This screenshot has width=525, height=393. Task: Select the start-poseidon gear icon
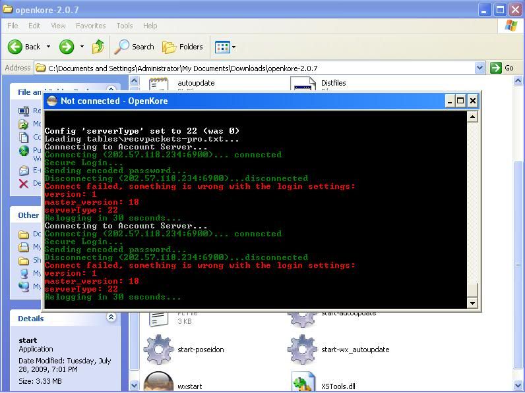[158, 349]
